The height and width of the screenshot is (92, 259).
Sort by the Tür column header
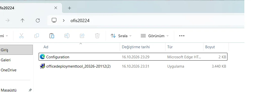170,47
